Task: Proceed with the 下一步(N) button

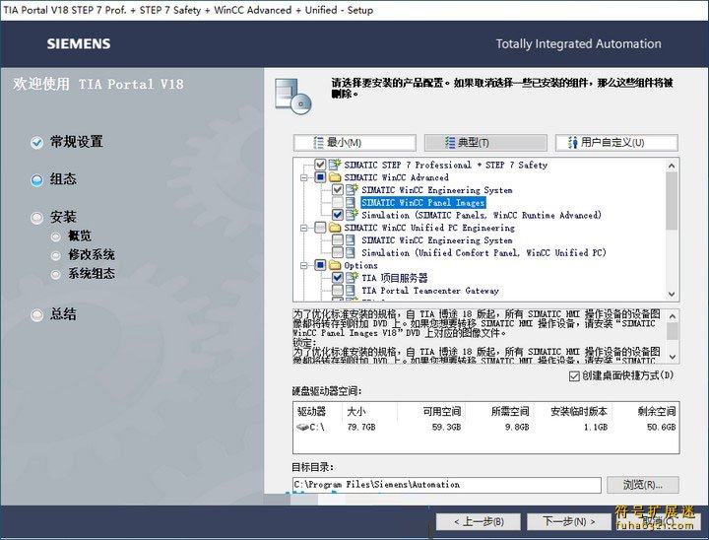Action: pos(569,521)
